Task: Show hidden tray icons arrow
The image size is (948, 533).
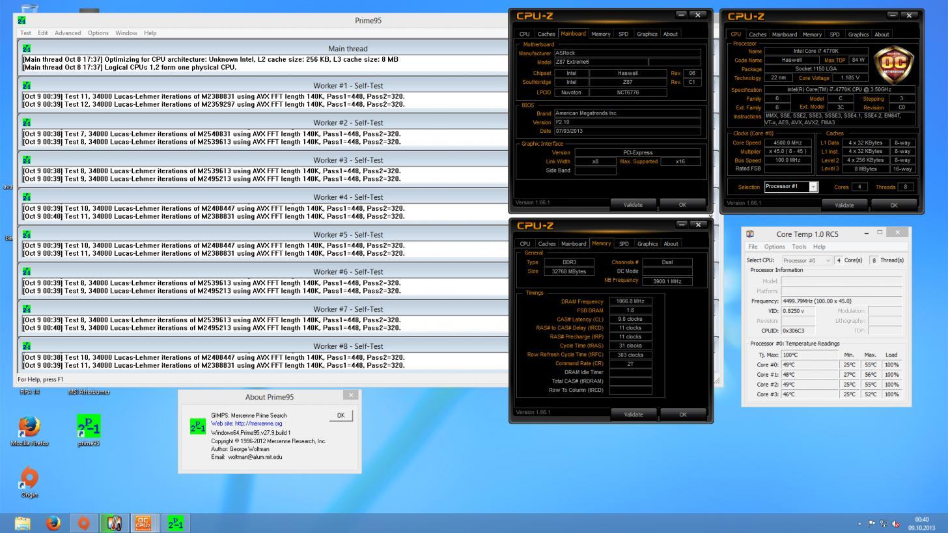Action: tap(859, 523)
